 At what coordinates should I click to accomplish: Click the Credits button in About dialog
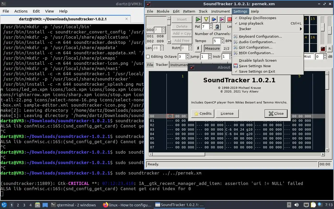(203, 113)
